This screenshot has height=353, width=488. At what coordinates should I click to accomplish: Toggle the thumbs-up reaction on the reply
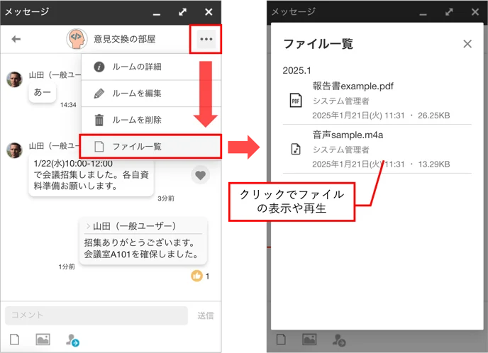[x=196, y=276]
